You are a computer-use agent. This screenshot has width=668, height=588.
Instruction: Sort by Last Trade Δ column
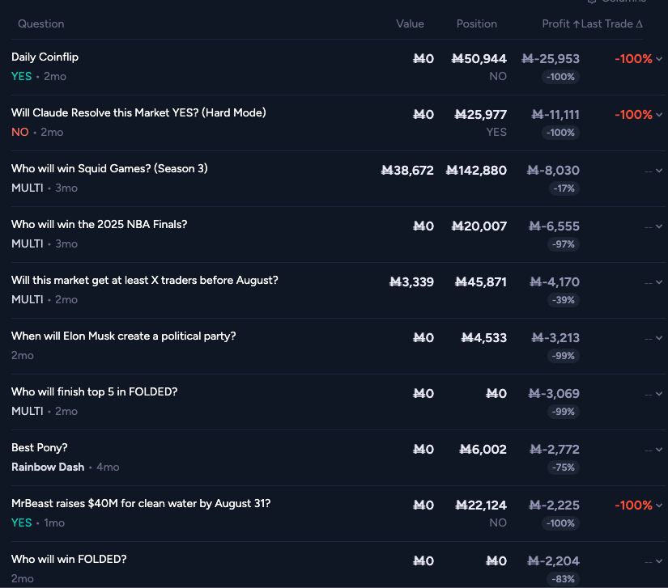point(612,24)
